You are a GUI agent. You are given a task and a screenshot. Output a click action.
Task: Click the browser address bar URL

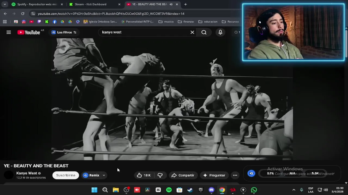click(111, 14)
